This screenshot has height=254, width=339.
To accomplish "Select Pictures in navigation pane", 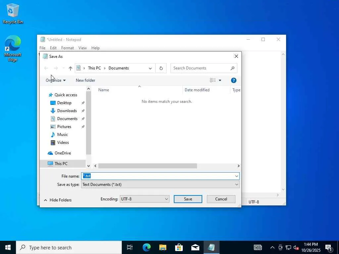I will (x=64, y=127).
